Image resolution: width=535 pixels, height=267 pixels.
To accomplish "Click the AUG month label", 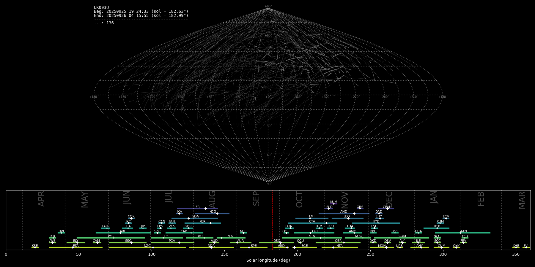I will tap(212, 199).
